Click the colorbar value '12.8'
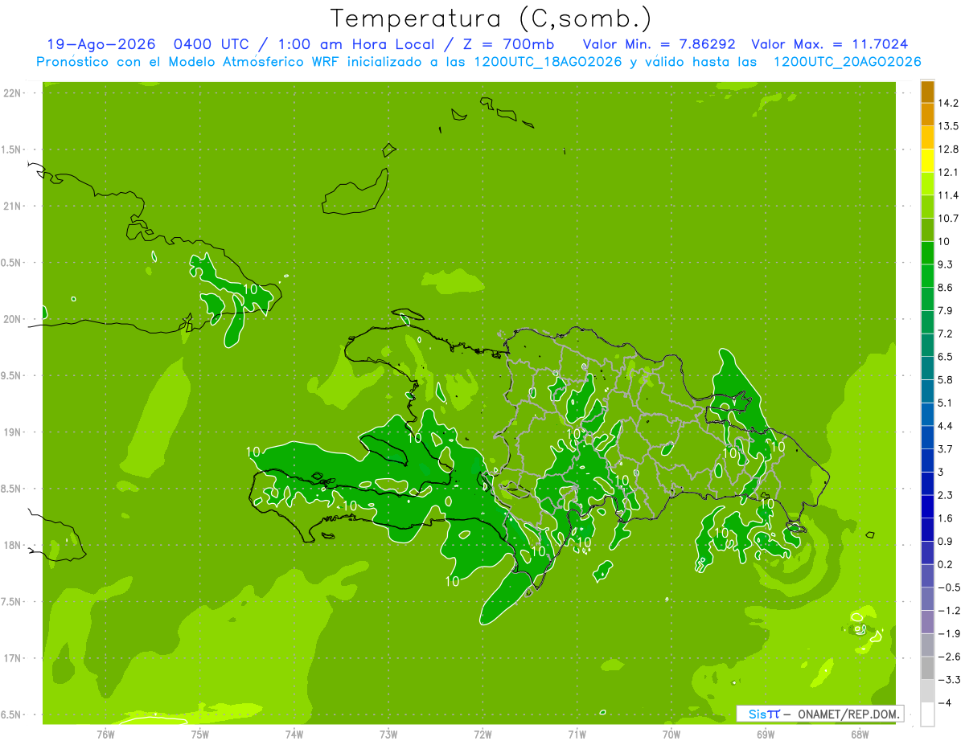 (948, 149)
